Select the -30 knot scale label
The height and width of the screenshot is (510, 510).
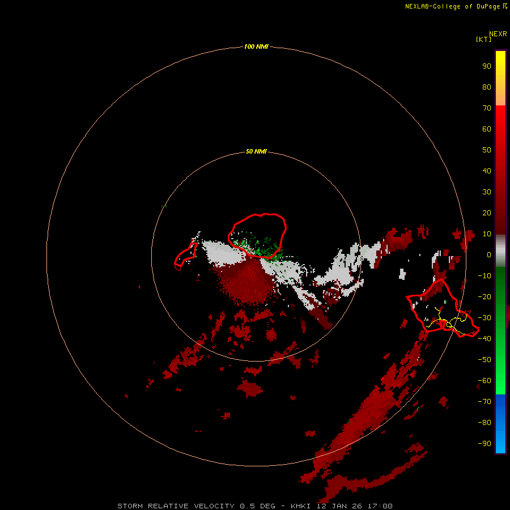pyautogui.click(x=484, y=318)
